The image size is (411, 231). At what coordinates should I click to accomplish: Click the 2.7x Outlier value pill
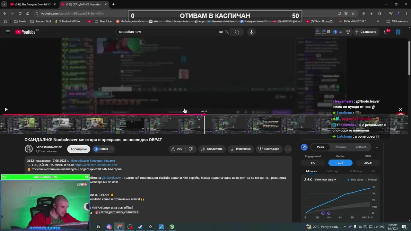(340, 163)
